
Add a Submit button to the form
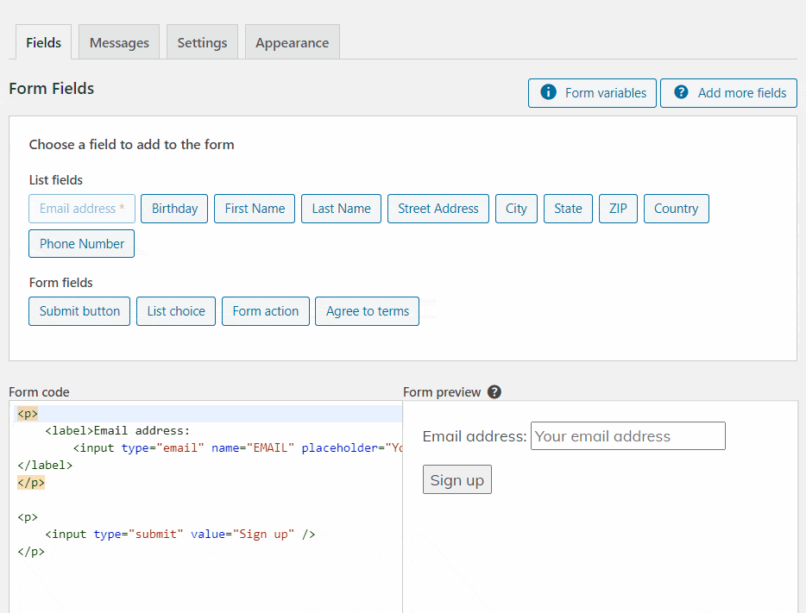tap(79, 310)
